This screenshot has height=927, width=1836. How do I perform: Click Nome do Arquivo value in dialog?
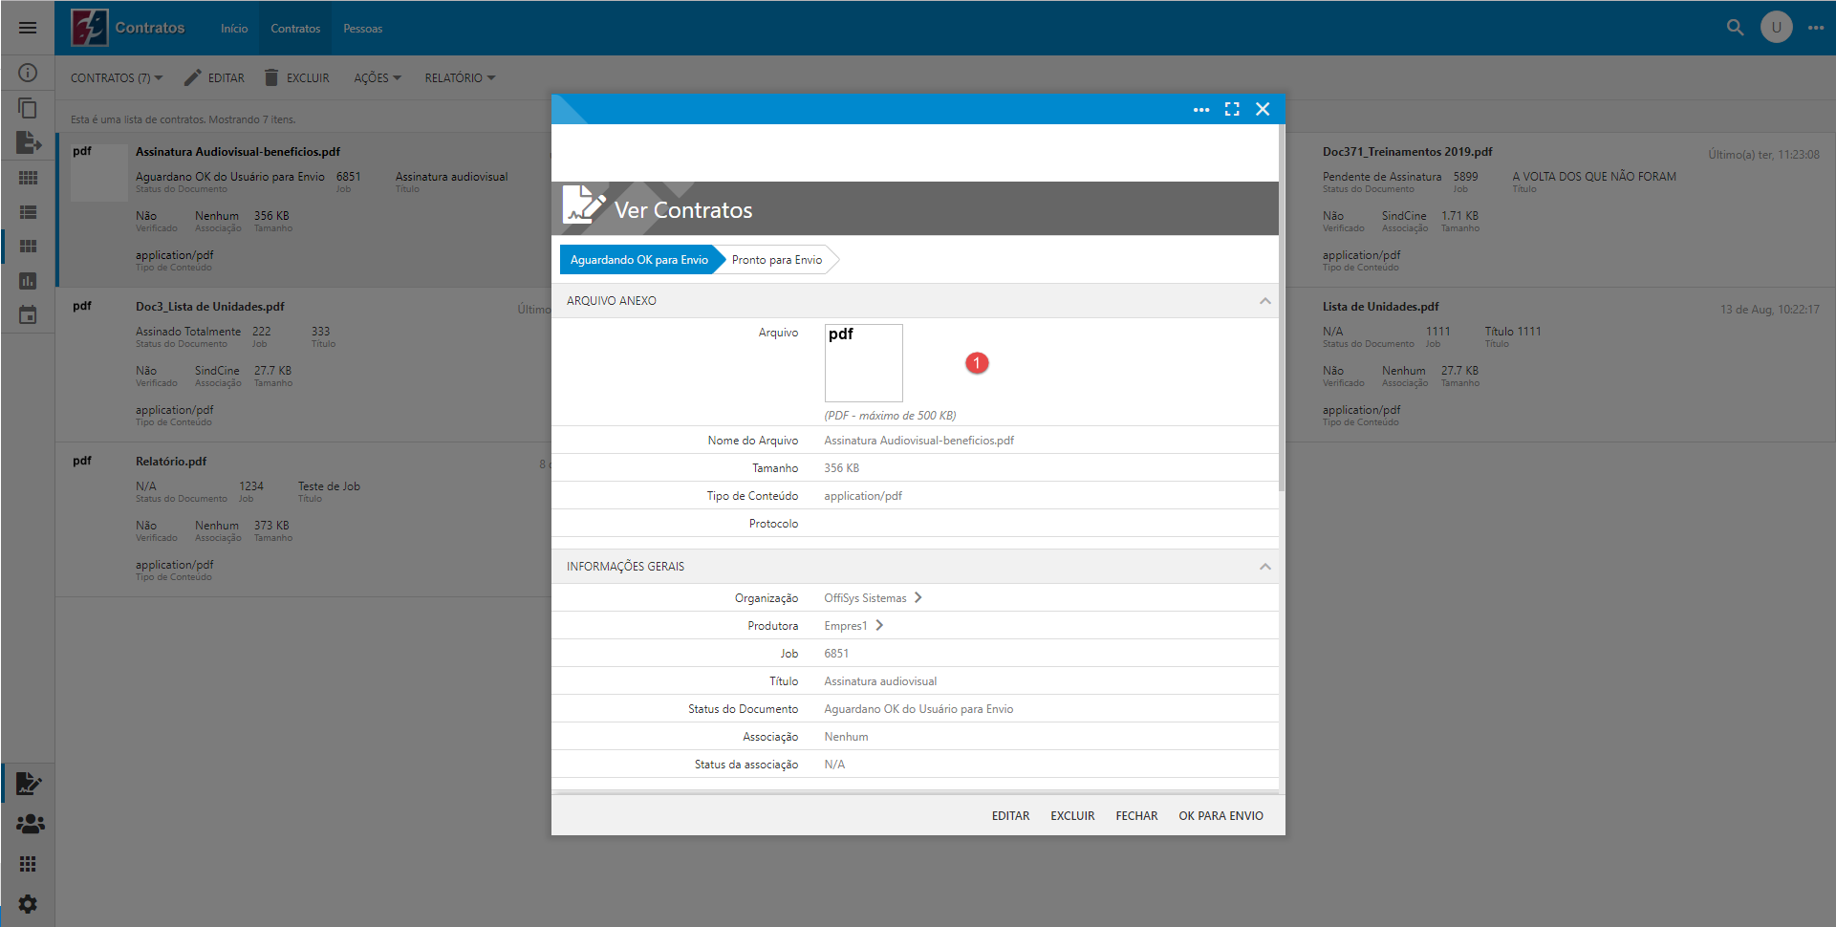(918, 441)
